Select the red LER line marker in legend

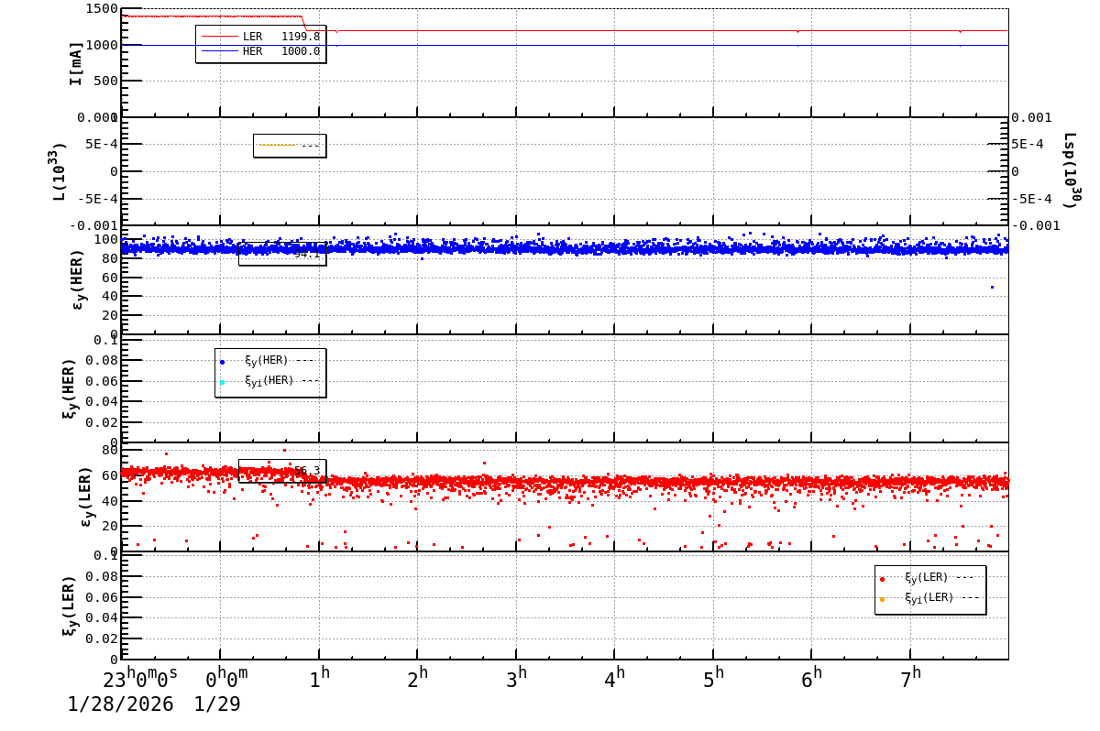[218, 38]
